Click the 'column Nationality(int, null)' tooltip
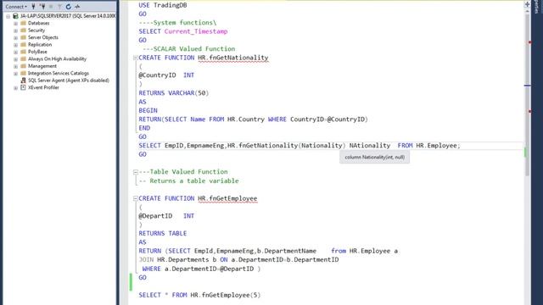543x305 pixels. 374,158
